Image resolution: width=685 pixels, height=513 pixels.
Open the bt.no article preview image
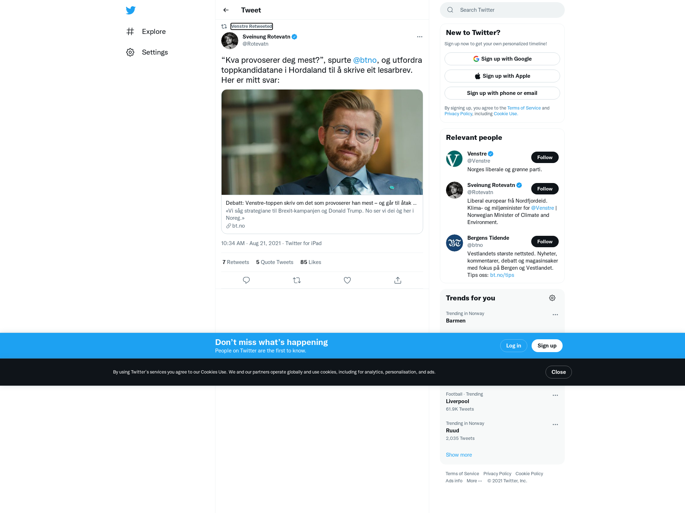(x=322, y=142)
